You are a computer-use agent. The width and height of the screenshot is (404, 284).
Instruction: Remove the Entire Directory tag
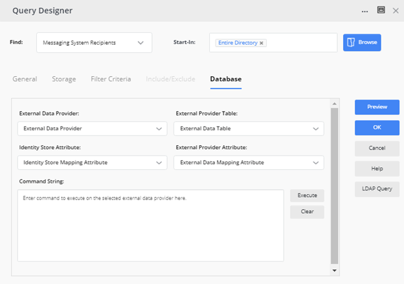pyautogui.click(x=262, y=43)
